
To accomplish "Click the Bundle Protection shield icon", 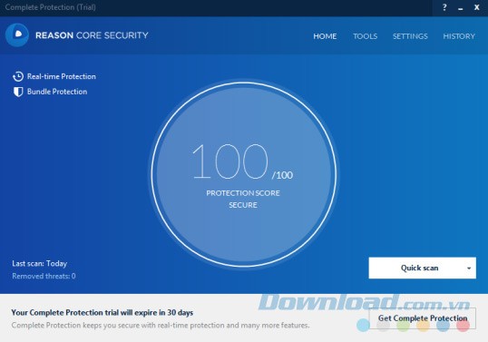I will click(18, 92).
